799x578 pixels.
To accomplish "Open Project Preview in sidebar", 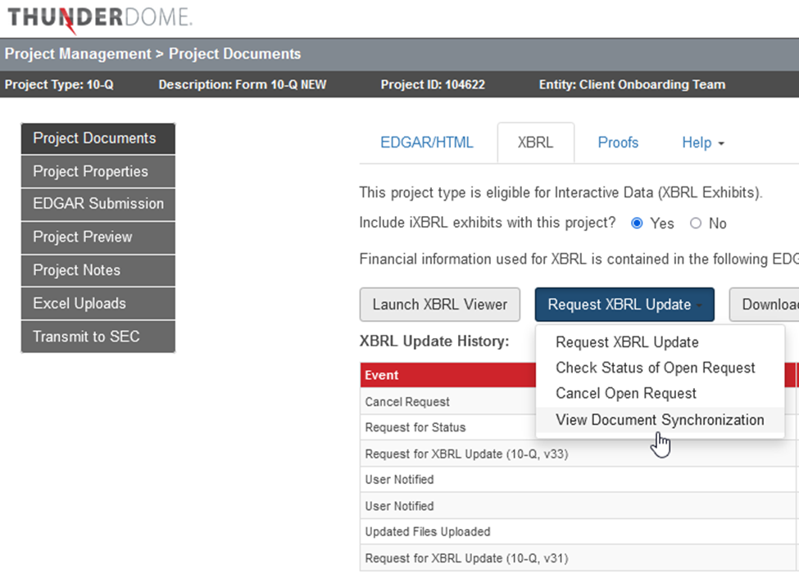I will tap(98, 237).
